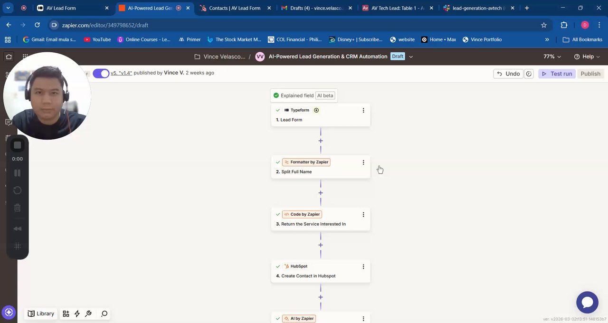The image size is (608, 323).
Task: Open the Library panel button
Action: coord(41,313)
